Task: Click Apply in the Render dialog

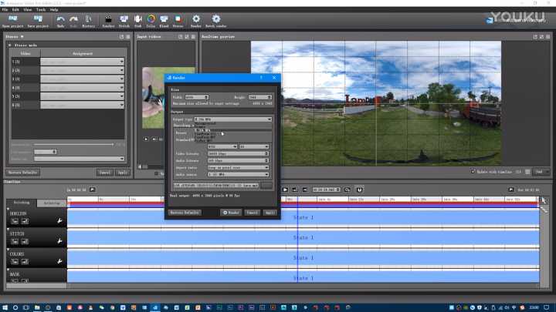Action: click(270, 213)
